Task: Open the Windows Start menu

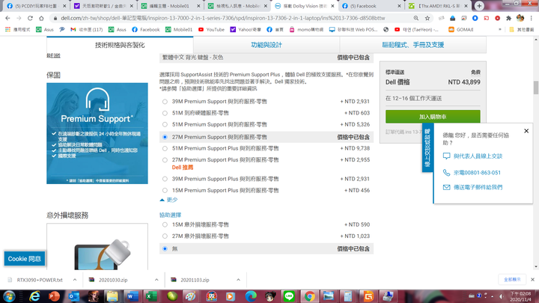Action: point(9,296)
